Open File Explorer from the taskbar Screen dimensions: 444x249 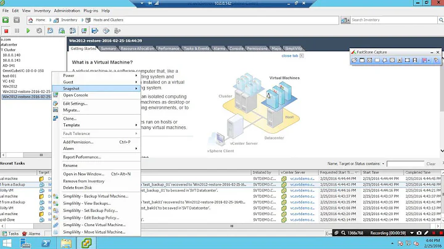click(66, 243)
